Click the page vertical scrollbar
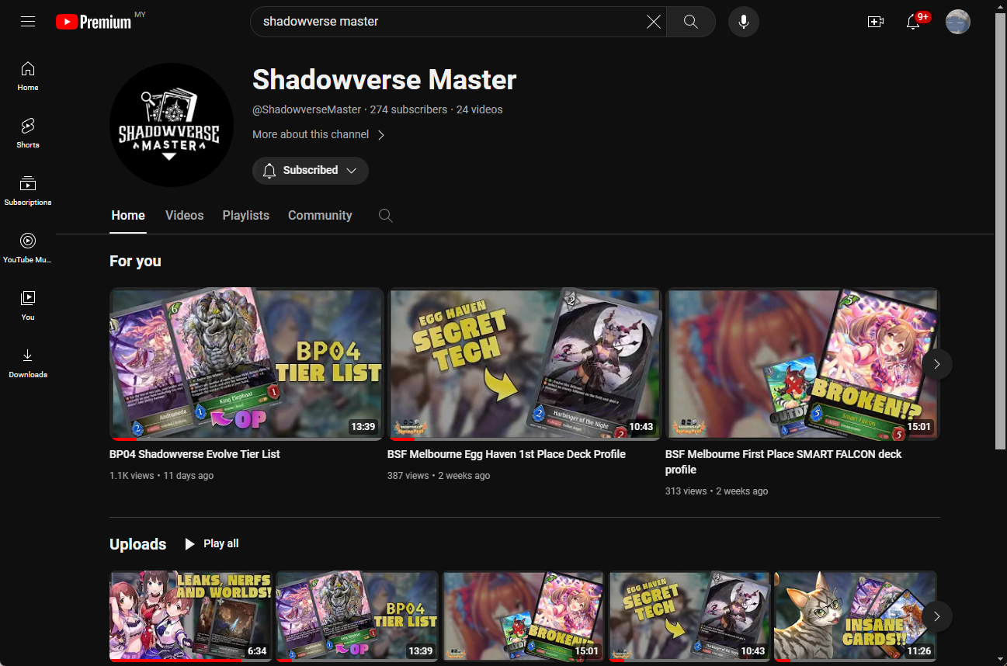This screenshot has height=666, width=1007. tap(1000, 233)
